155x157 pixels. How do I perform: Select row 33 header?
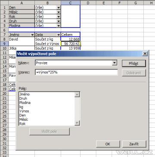[x=4, y=152]
